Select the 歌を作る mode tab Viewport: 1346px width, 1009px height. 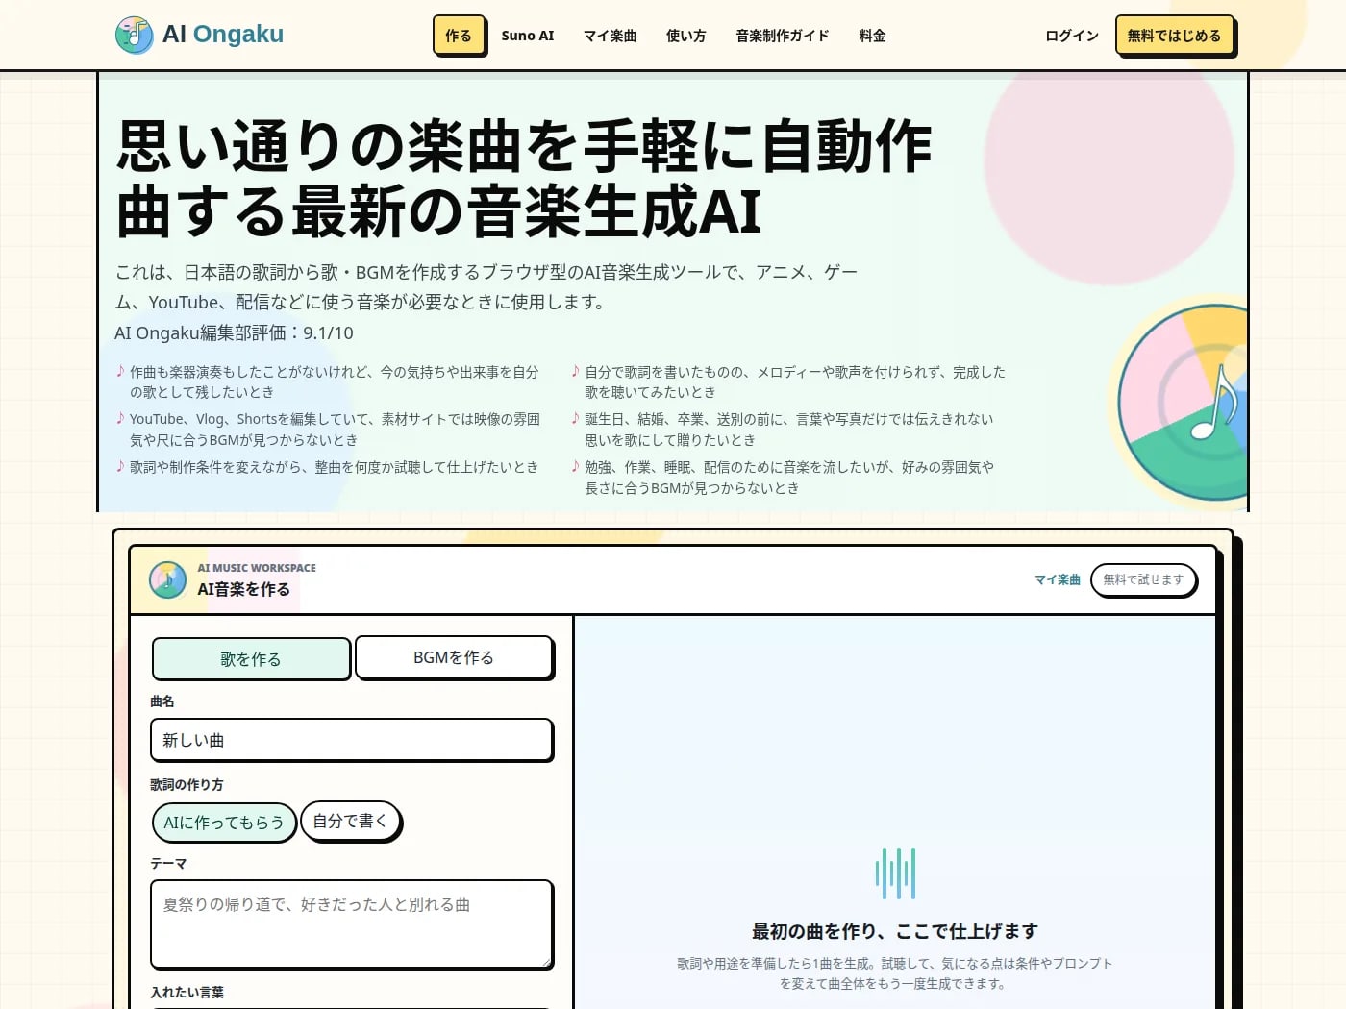[251, 659]
